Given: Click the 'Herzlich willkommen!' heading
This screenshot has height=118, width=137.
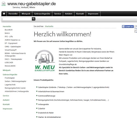Looking at the screenshot, I should point(63,34).
